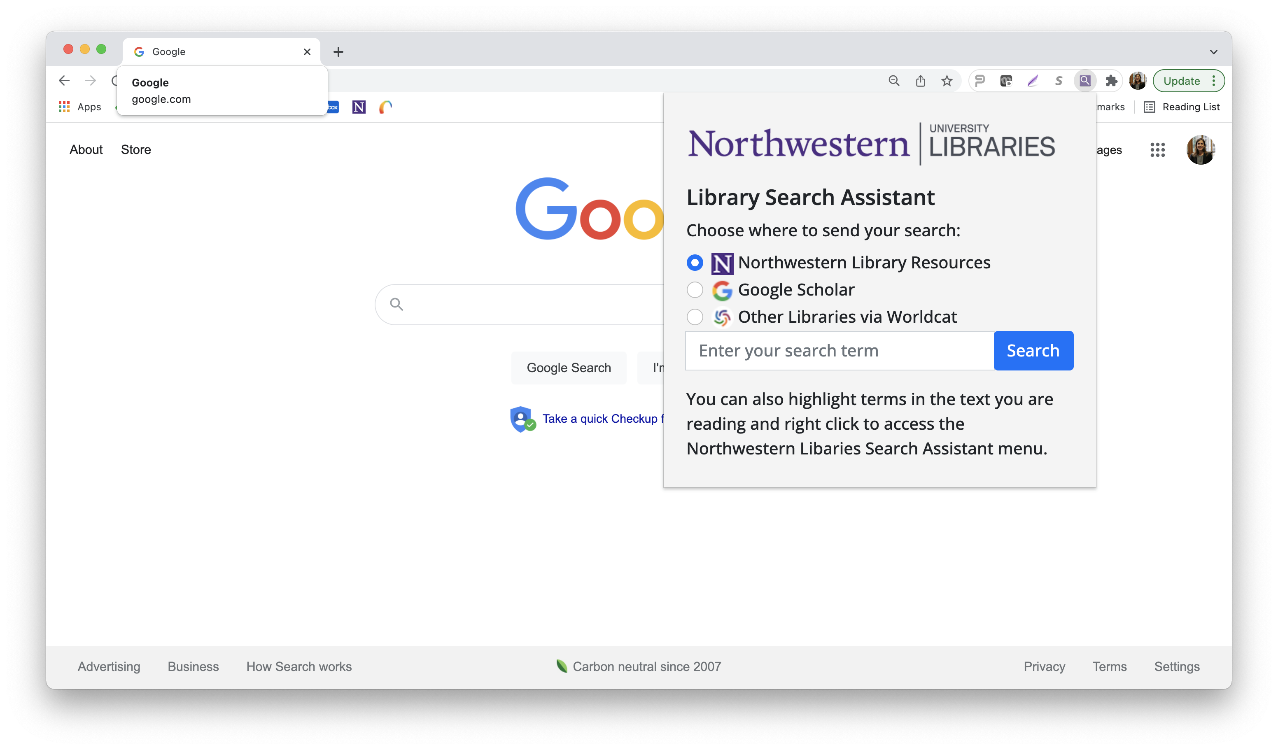1278x750 pixels.
Task: Open the About link
Action: click(86, 149)
